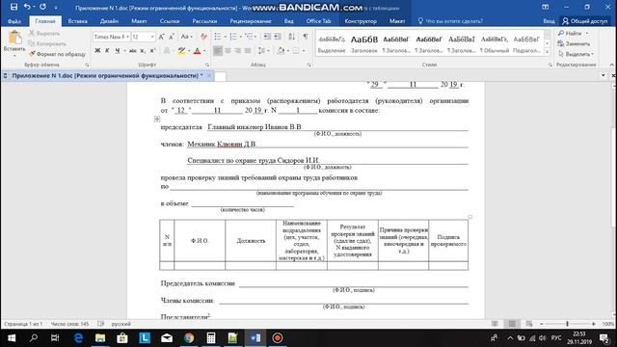Viewport: 617px width, 347px height.
Task: Clear all formatting eraser icon
Action: [x=203, y=37]
